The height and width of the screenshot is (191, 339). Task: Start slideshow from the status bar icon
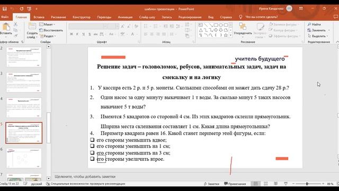click(x=286, y=184)
